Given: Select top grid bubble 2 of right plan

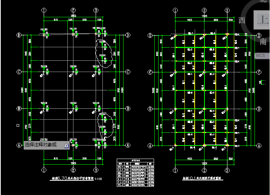Looking at the screenshot, I should click(x=204, y=10).
